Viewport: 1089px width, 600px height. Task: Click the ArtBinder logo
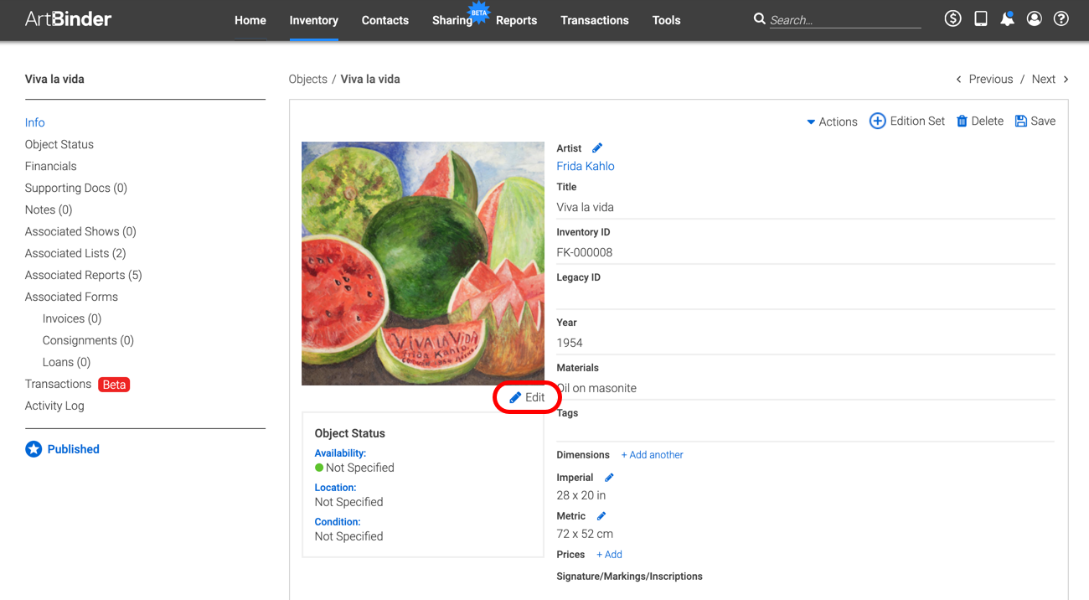68,19
